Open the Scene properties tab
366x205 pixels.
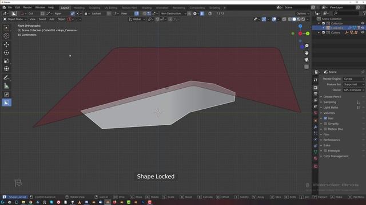pos(316,106)
